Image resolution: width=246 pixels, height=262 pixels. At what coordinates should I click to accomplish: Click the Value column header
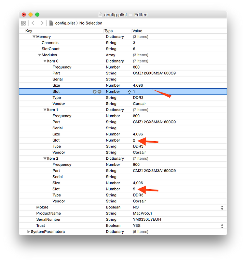[137, 31]
